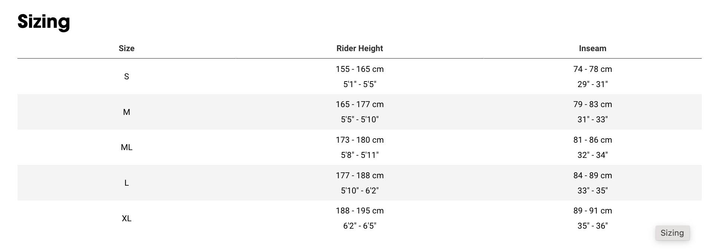The width and height of the screenshot is (714, 252).
Task: Click the large Sizing page heading
Action: [44, 21]
